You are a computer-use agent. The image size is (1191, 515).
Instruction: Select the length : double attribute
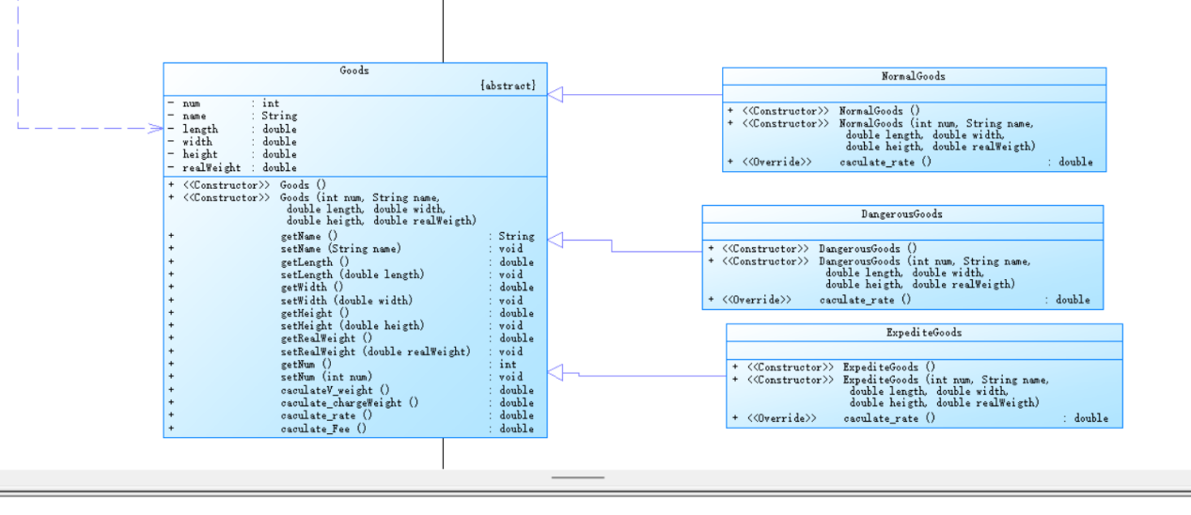tap(231, 129)
